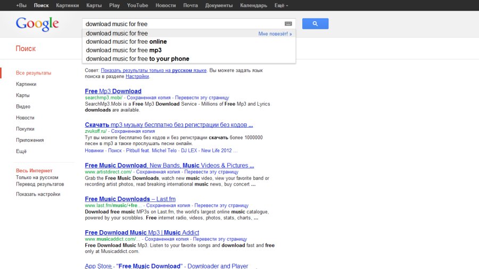
Task: Open the Настройки link in the tip
Action: pos(137,77)
